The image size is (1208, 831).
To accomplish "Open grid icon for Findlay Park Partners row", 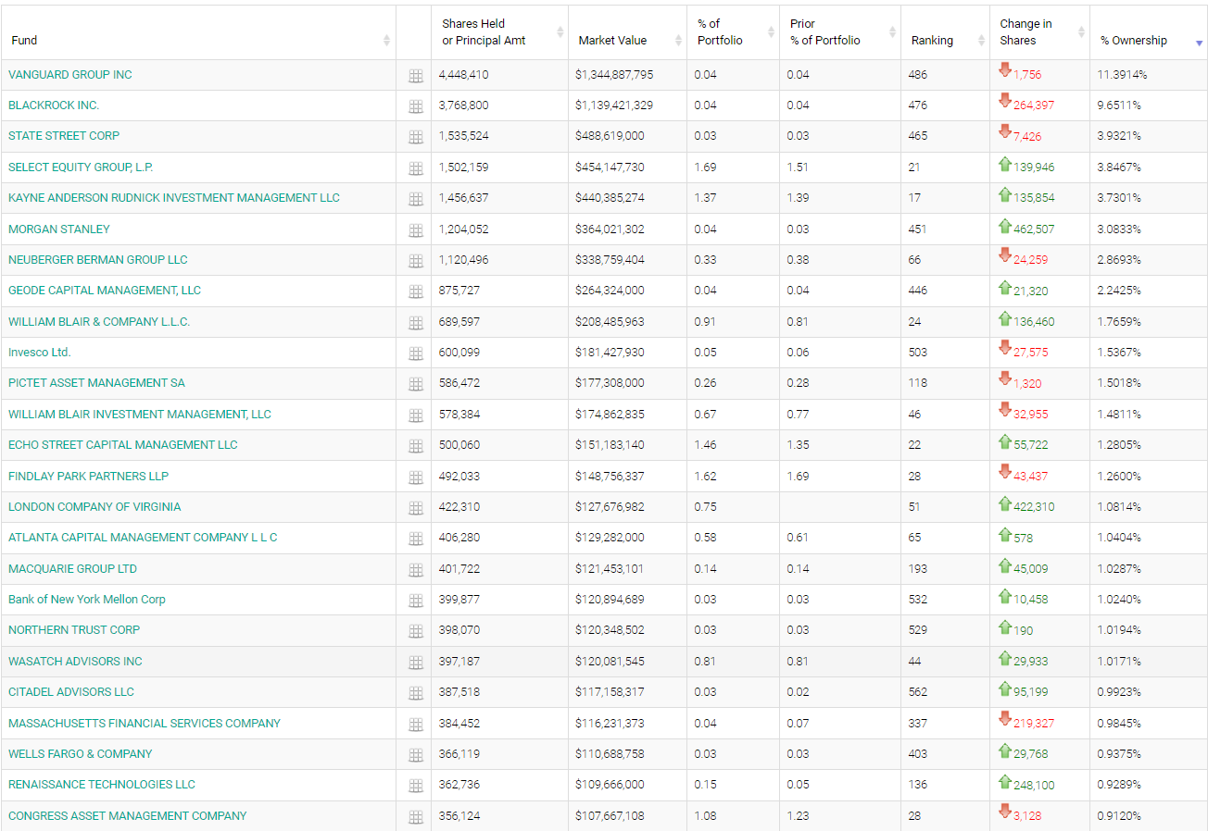I will click(415, 478).
